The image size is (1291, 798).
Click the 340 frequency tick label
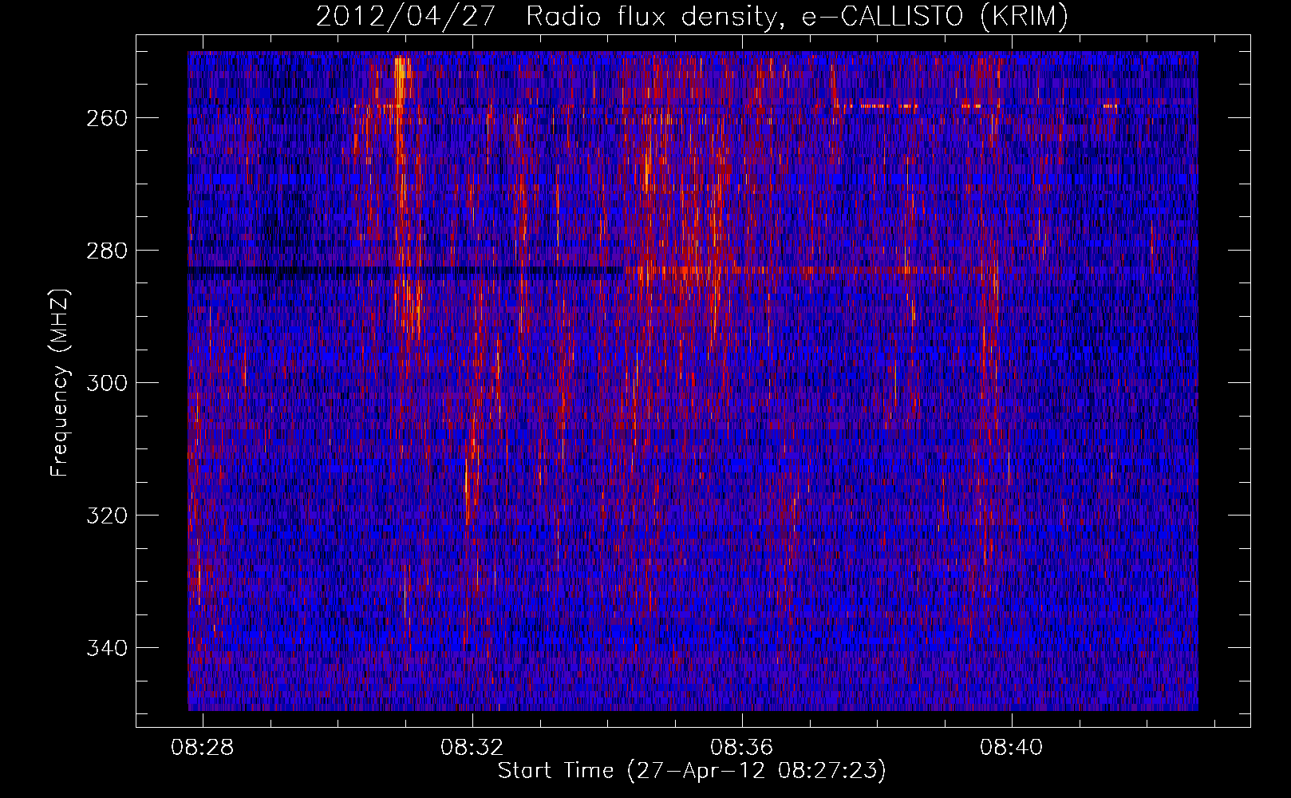click(106, 648)
